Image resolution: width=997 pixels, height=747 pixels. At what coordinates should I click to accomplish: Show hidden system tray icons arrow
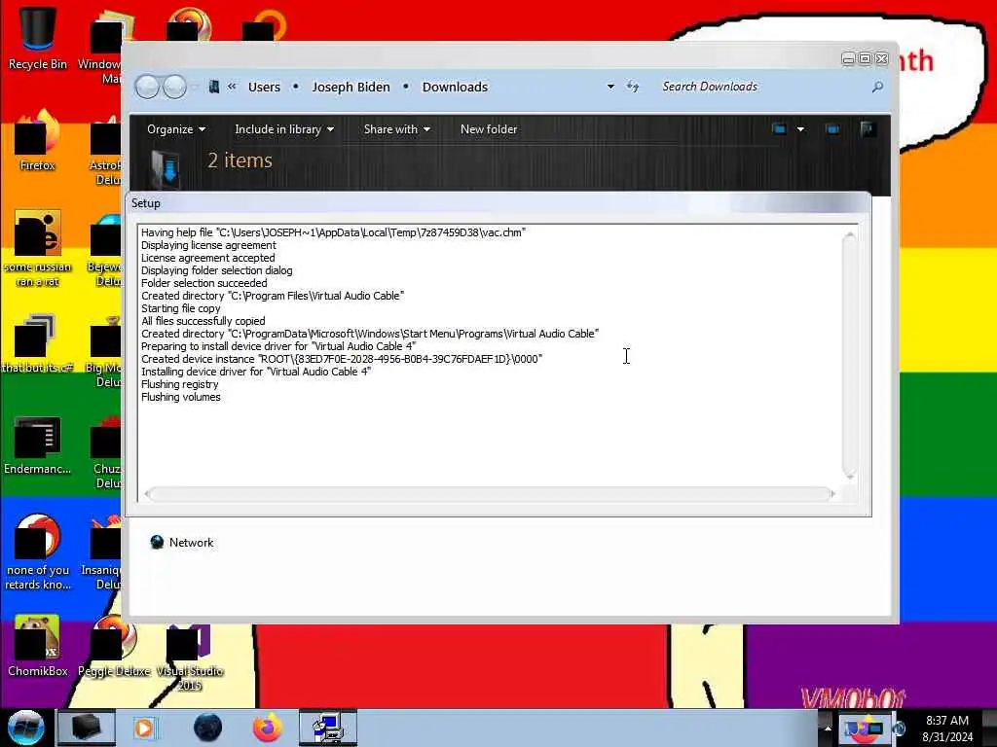click(x=828, y=728)
